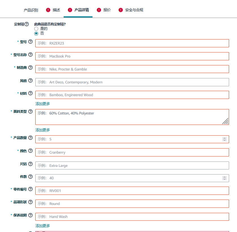Open help info for 面料类型
The image size is (237, 232).
tap(30, 111)
